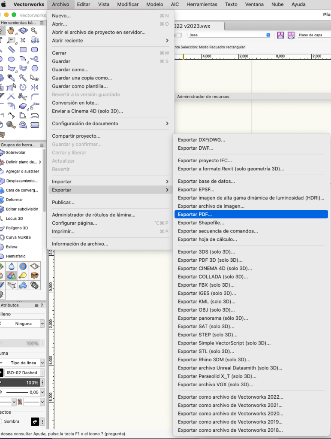Choose the tape measure tool
The height and width of the screenshot is (439, 331).
click(11, 125)
